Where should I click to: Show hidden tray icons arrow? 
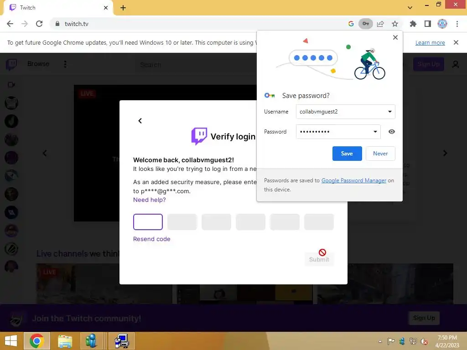point(380,341)
